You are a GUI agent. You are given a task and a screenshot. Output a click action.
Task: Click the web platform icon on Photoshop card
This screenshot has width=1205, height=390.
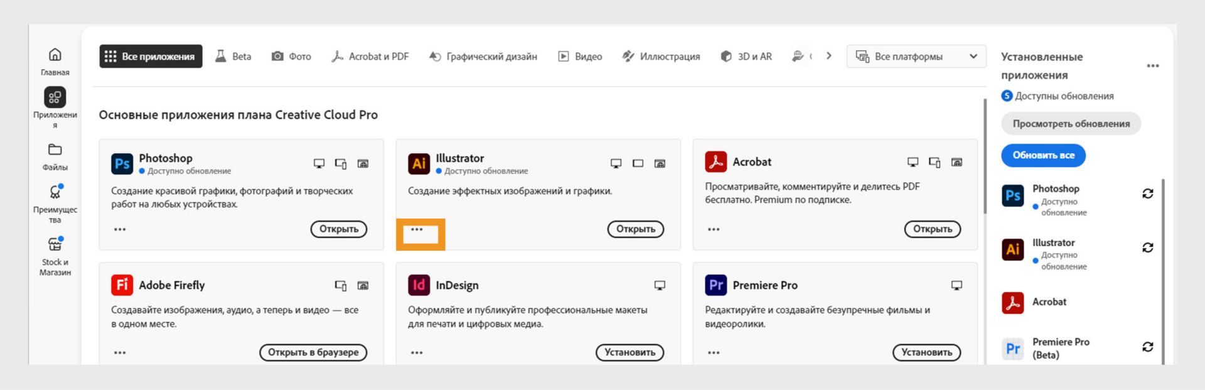click(363, 163)
